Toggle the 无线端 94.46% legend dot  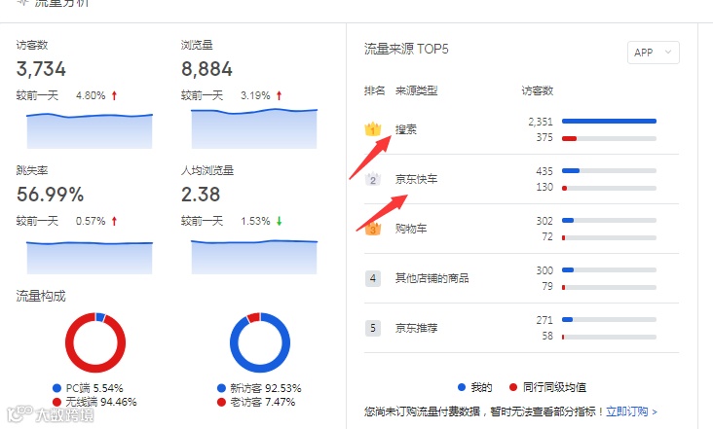click(56, 402)
